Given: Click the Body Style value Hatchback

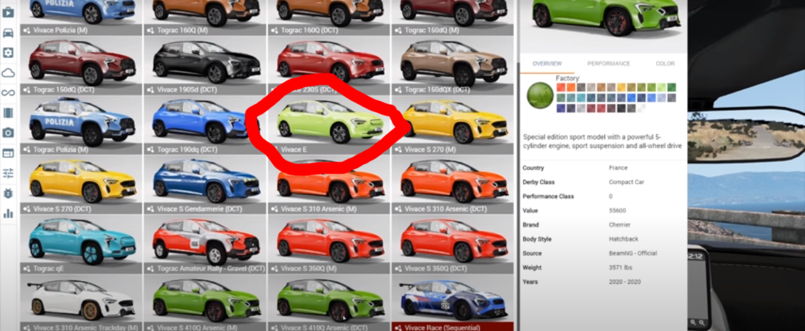Looking at the screenshot, I should pos(623,239).
